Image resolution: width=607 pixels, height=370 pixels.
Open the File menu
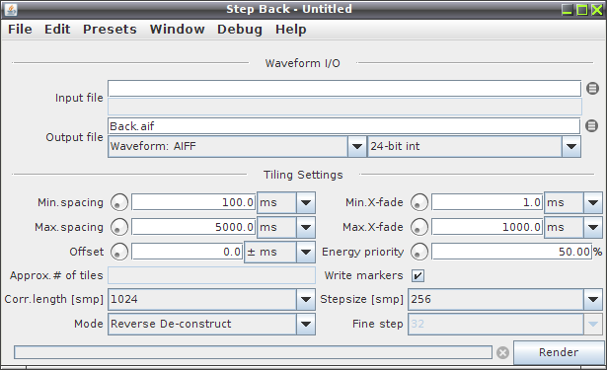click(20, 30)
